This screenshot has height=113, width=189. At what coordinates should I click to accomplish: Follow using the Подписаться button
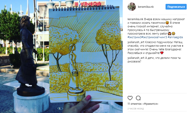coord(176,7)
